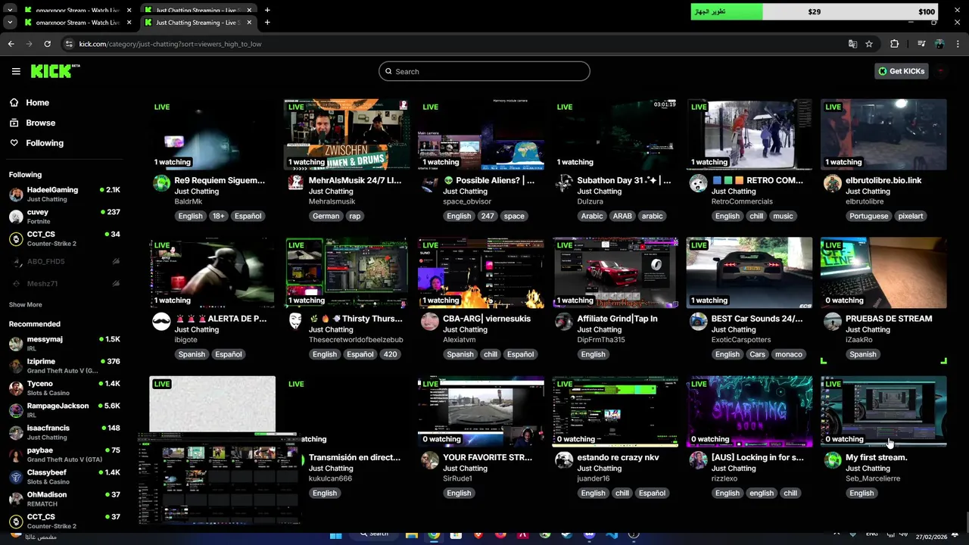Image resolution: width=969 pixels, height=545 pixels.
Task: Click the magnifier icon in Kick search
Action: [x=388, y=71]
